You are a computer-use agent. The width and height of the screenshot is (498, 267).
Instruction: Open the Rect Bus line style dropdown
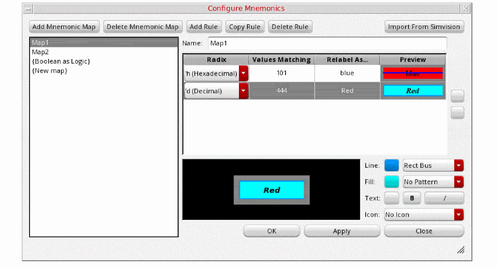pos(459,166)
